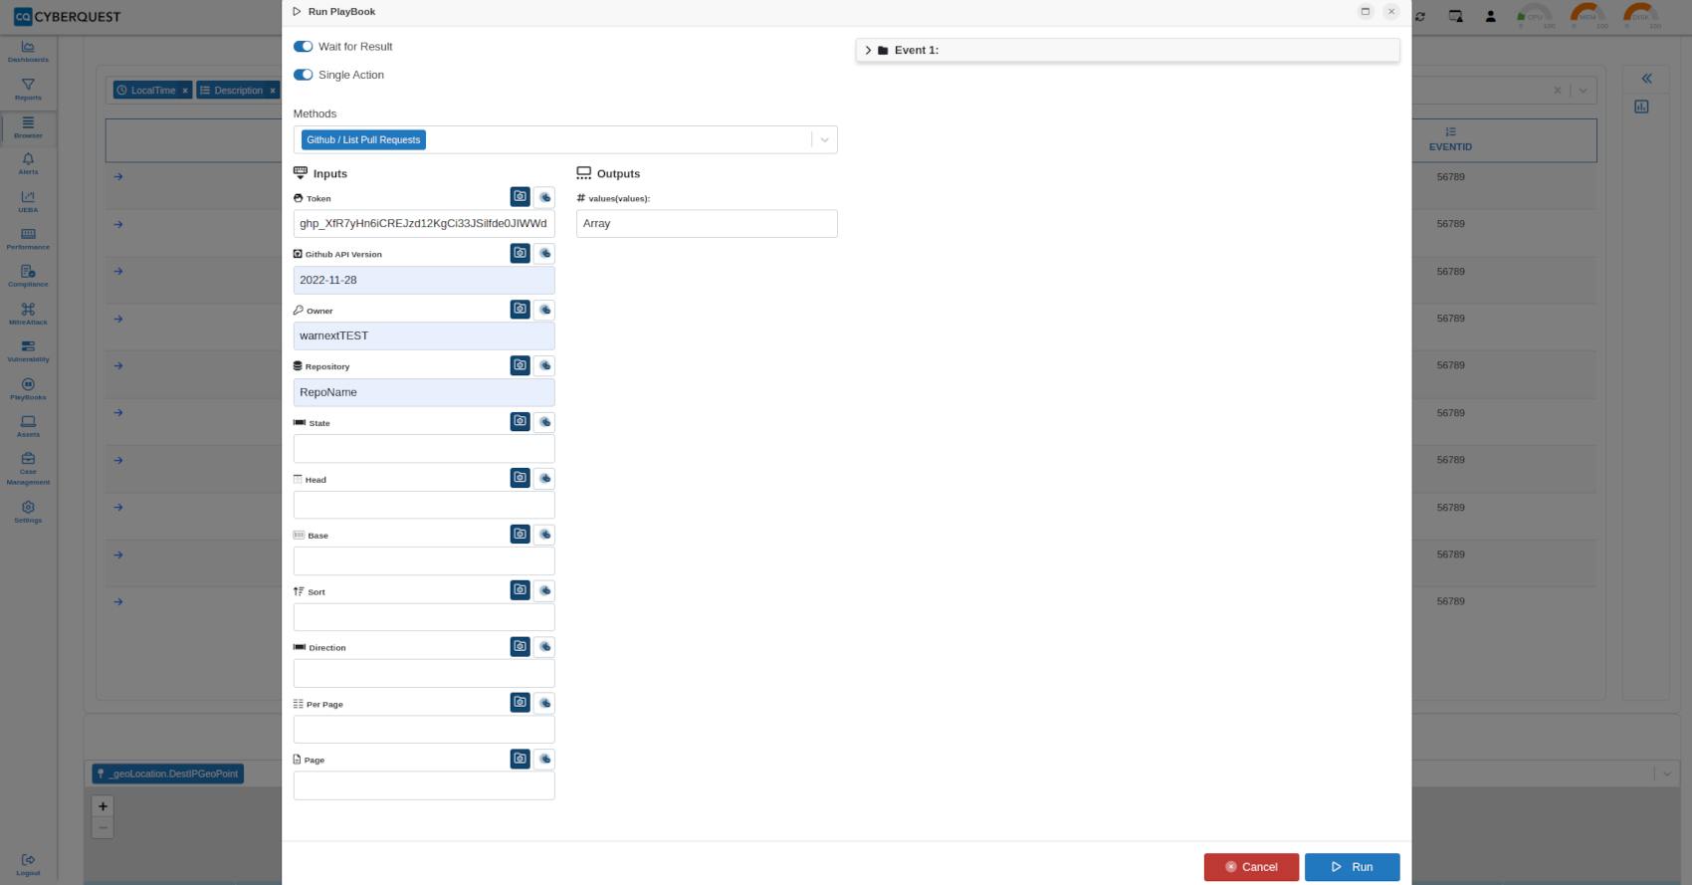Click the Owner input field
This screenshot has width=1692, height=885.
[x=424, y=335]
